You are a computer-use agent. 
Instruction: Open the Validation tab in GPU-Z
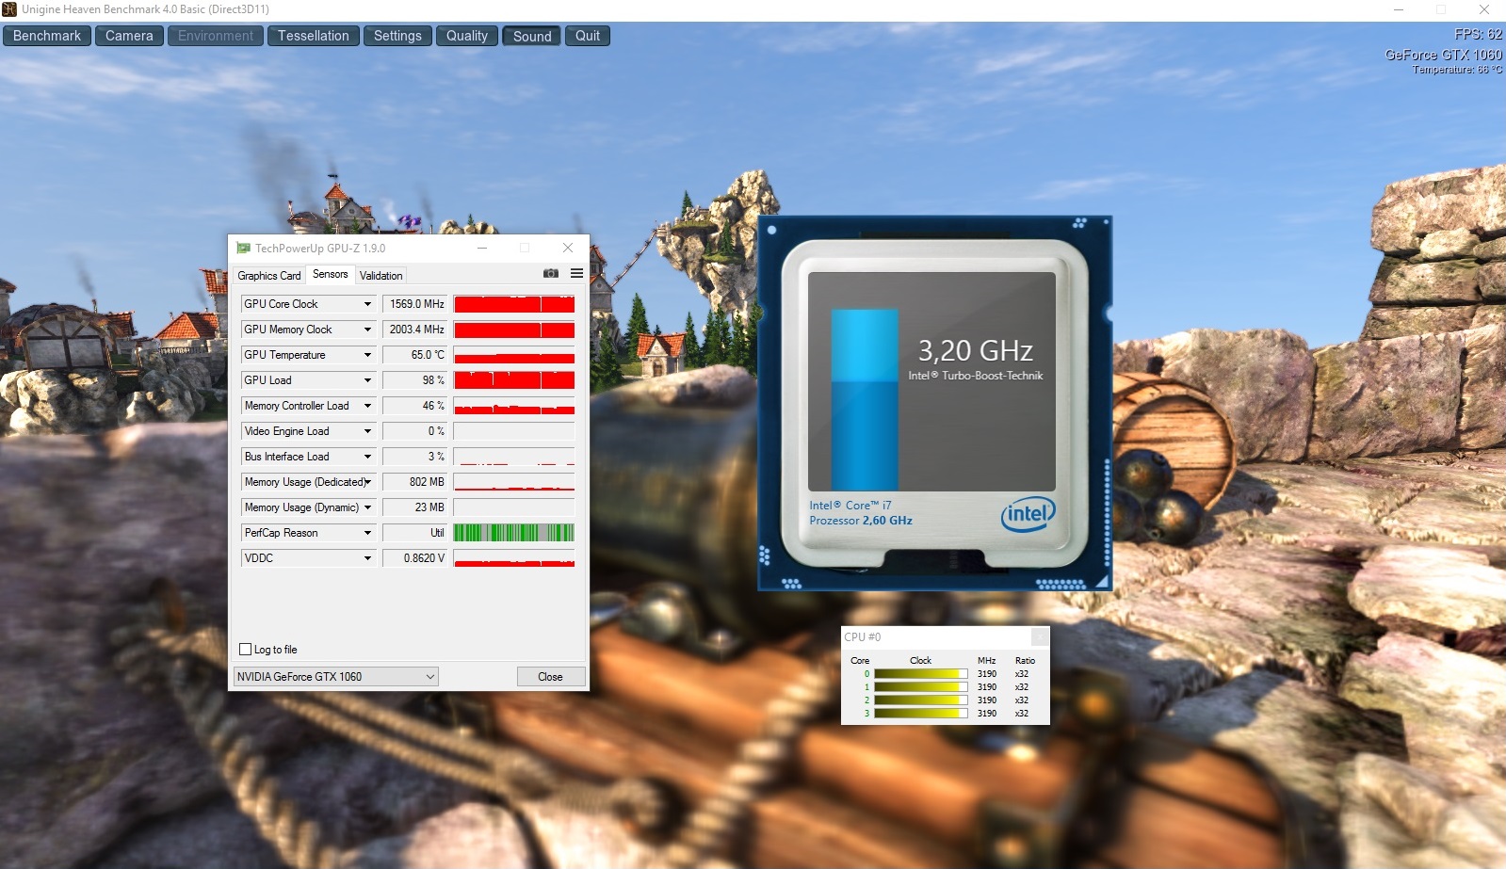[x=381, y=276]
